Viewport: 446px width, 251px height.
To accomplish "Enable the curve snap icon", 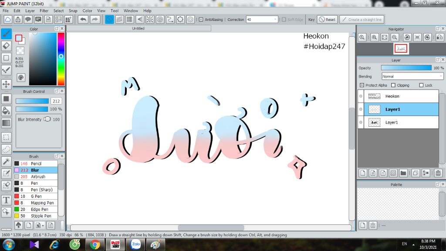I will (170, 19).
